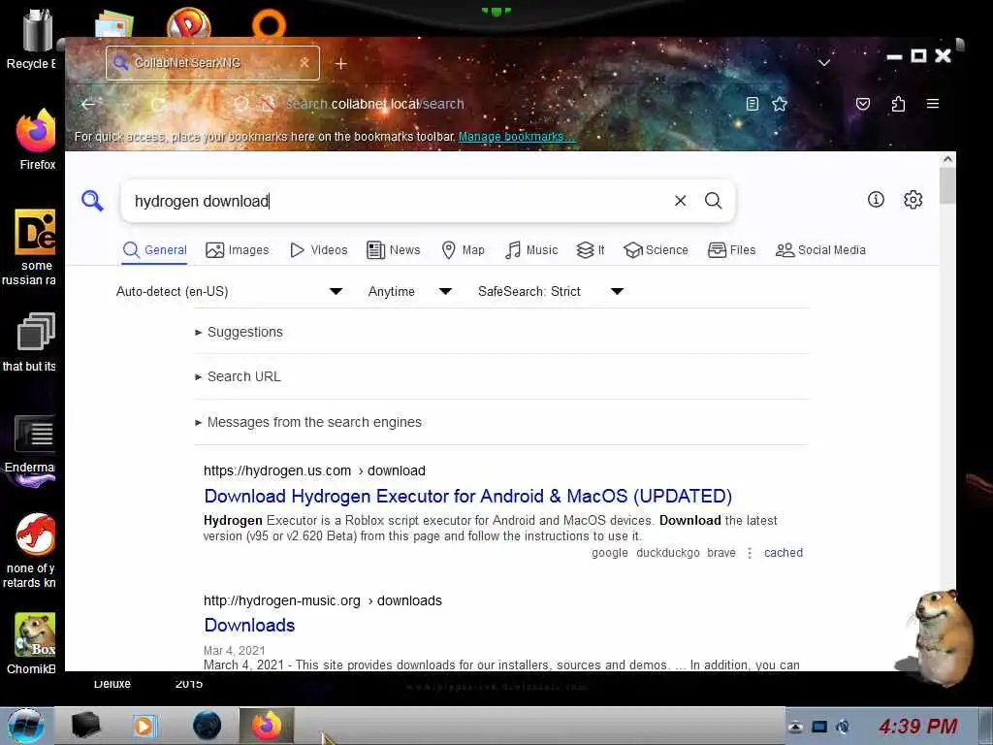Open SearXNG preferences gear icon

[913, 200]
